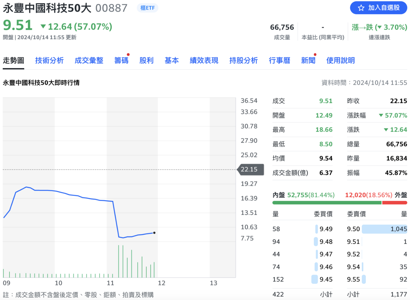The image size is (410, 300).
Task: Click the 22.15 previous close price marker
Action: pyautogui.click(x=250, y=169)
